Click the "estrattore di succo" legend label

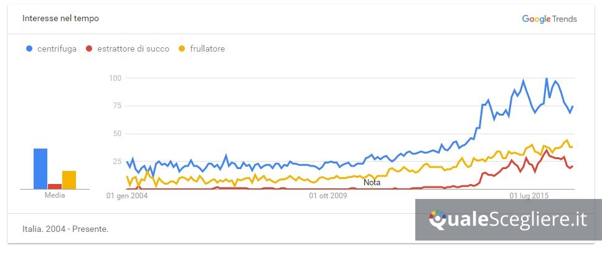[133, 49]
